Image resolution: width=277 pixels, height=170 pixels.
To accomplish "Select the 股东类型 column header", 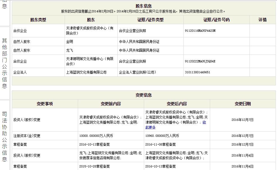I will (38, 20).
